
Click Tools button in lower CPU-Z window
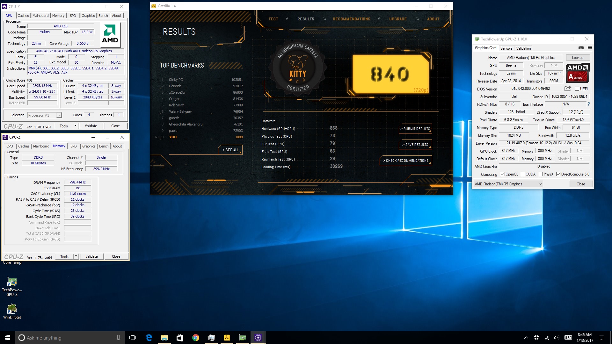click(x=64, y=256)
